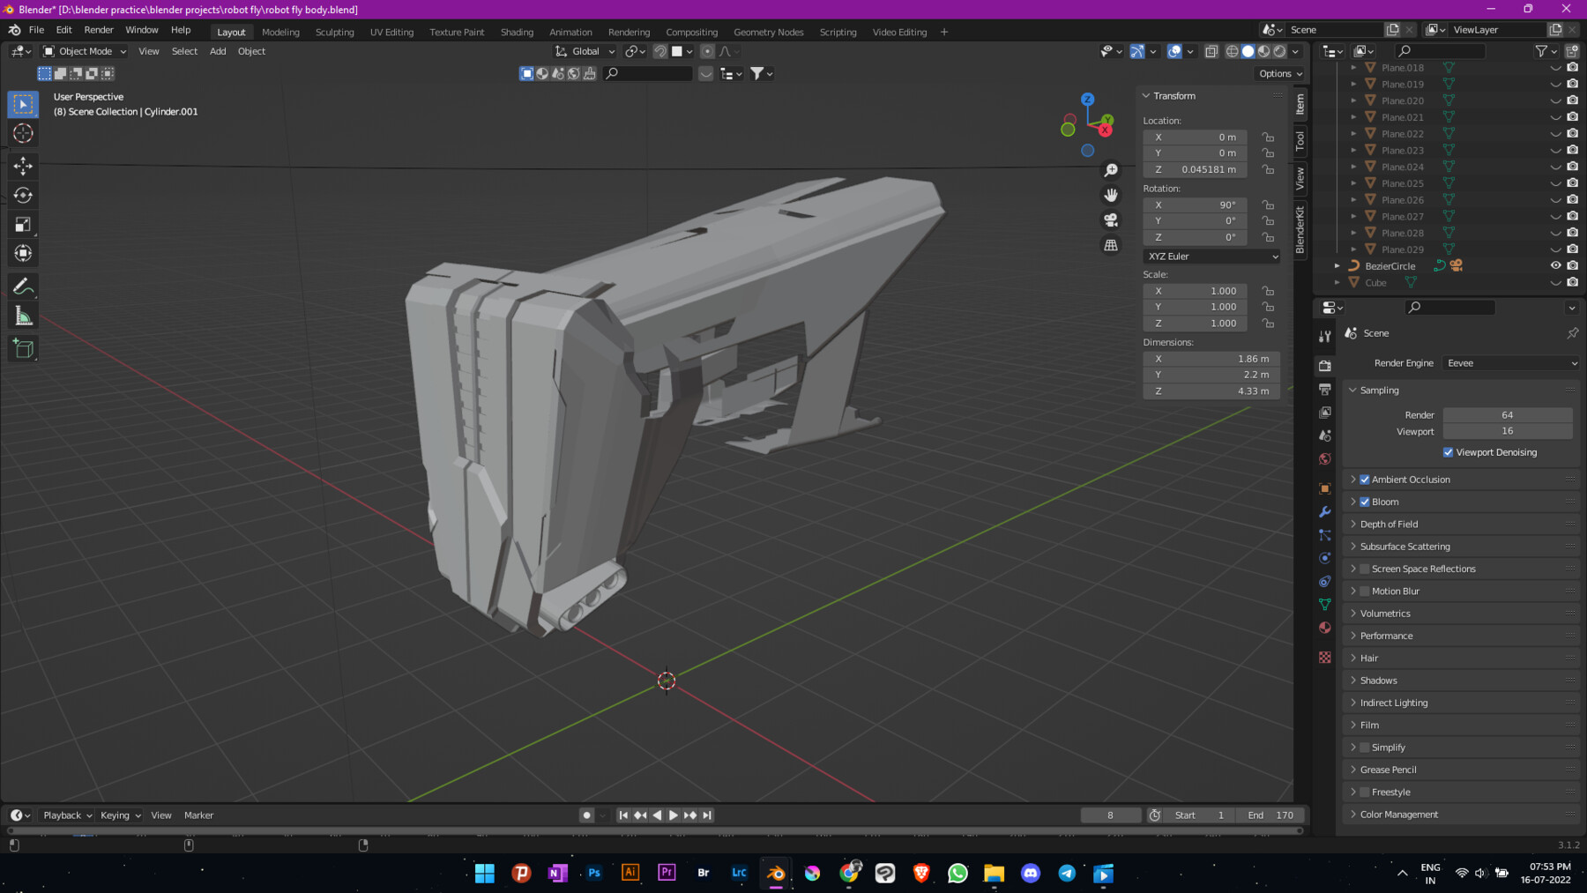
Task: Uncheck Viewport Denoising
Action: (x=1447, y=452)
